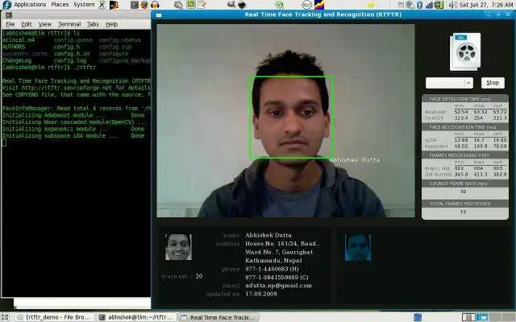Switch to 'abhishek@tlm:~/rtftr' taskbar terminal button
Viewport: 516px width, 322px height.
pos(137,317)
